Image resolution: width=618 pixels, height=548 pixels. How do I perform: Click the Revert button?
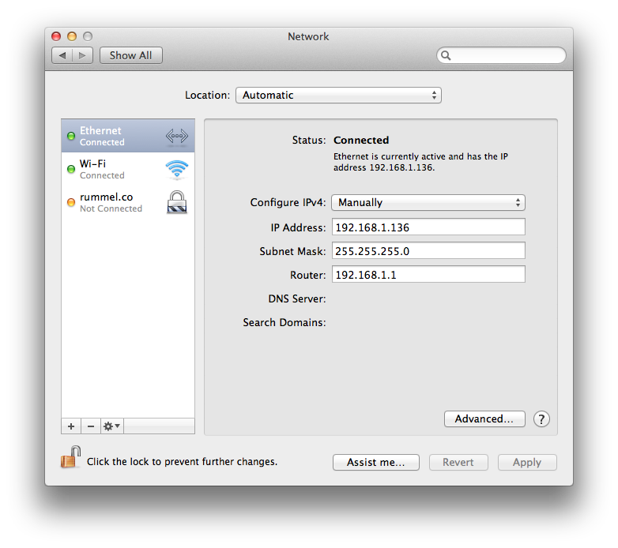point(458,462)
